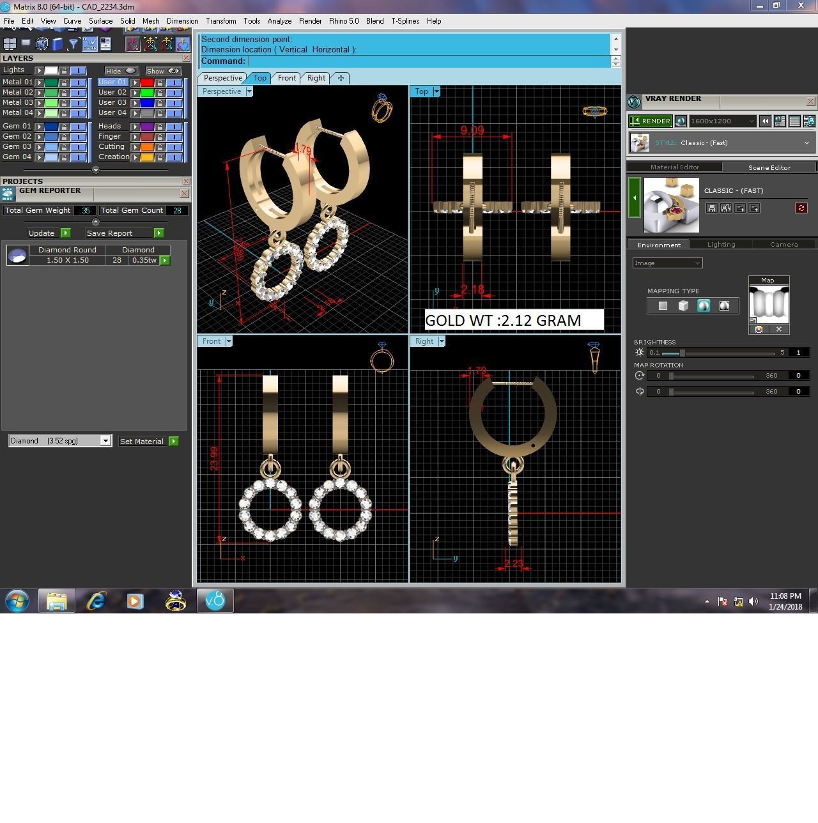Open the Analyze menu
Image resolution: width=818 pixels, height=823 pixels.
[279, 21]
